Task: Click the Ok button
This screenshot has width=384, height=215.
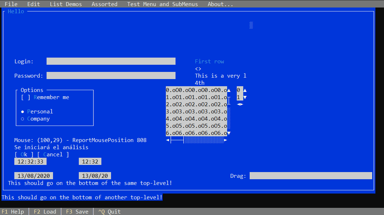Action: click(24, 154)
